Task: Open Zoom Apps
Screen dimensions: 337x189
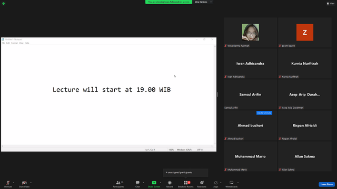Action: point(215,184)
